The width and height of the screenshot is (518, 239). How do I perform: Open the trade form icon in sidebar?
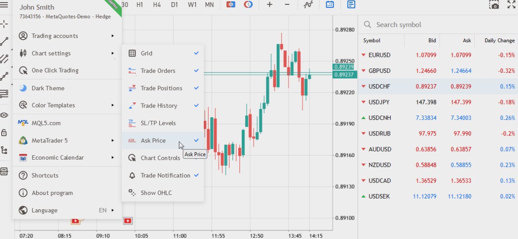[x=4, y=172]
